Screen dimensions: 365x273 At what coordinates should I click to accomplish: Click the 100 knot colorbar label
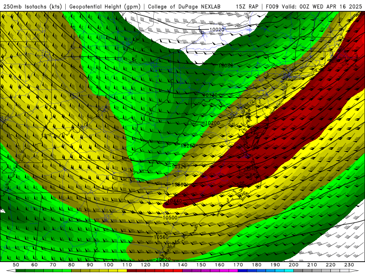point(109,265)
